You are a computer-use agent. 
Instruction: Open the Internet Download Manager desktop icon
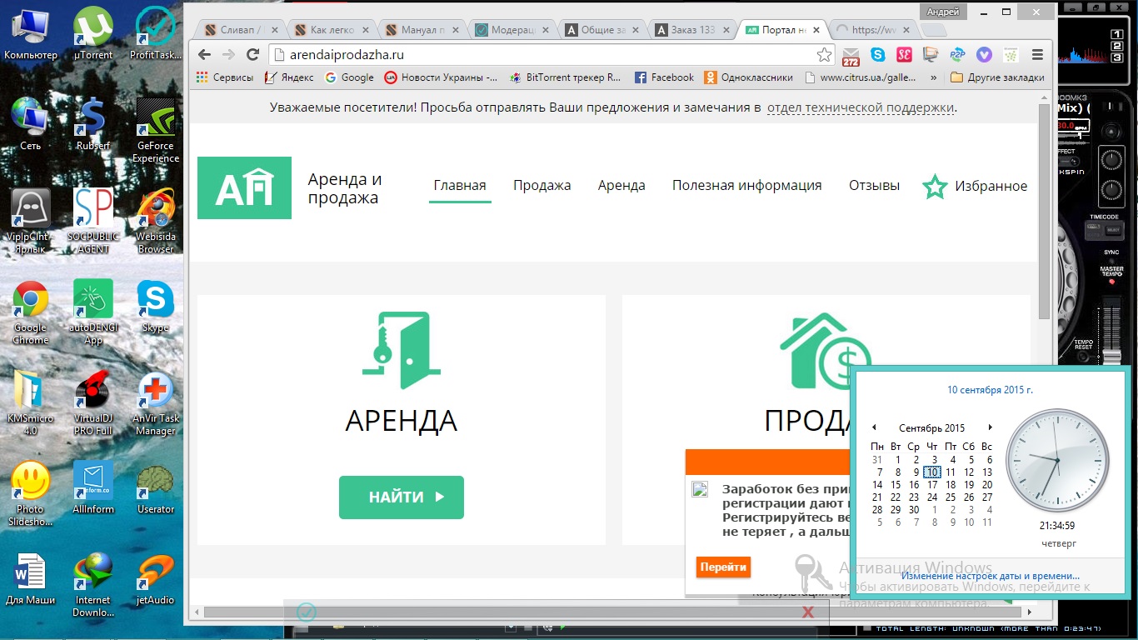point(93,584)
